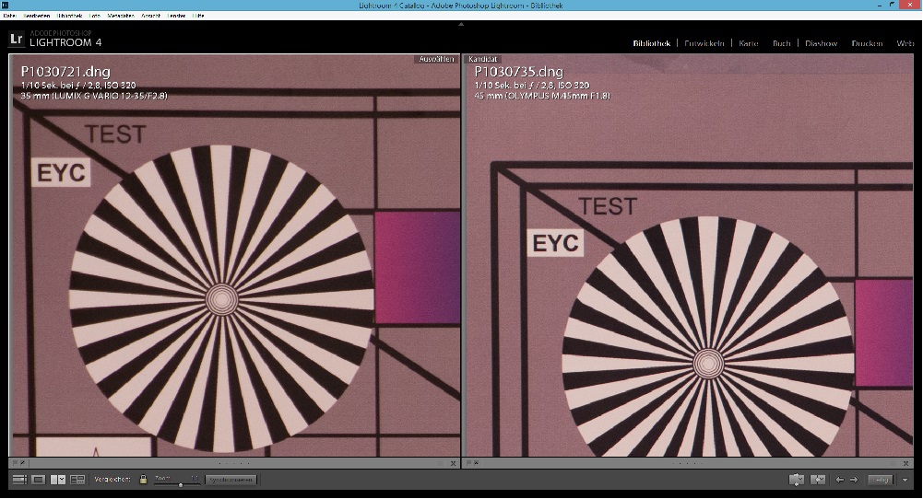923x499 pixels.
Task: Select previous photo arrow
Action: click(841, 480)
